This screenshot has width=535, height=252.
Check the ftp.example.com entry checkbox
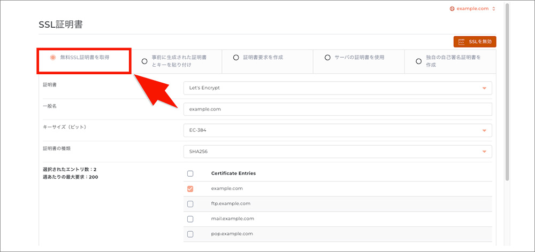(x=190, y=203)
